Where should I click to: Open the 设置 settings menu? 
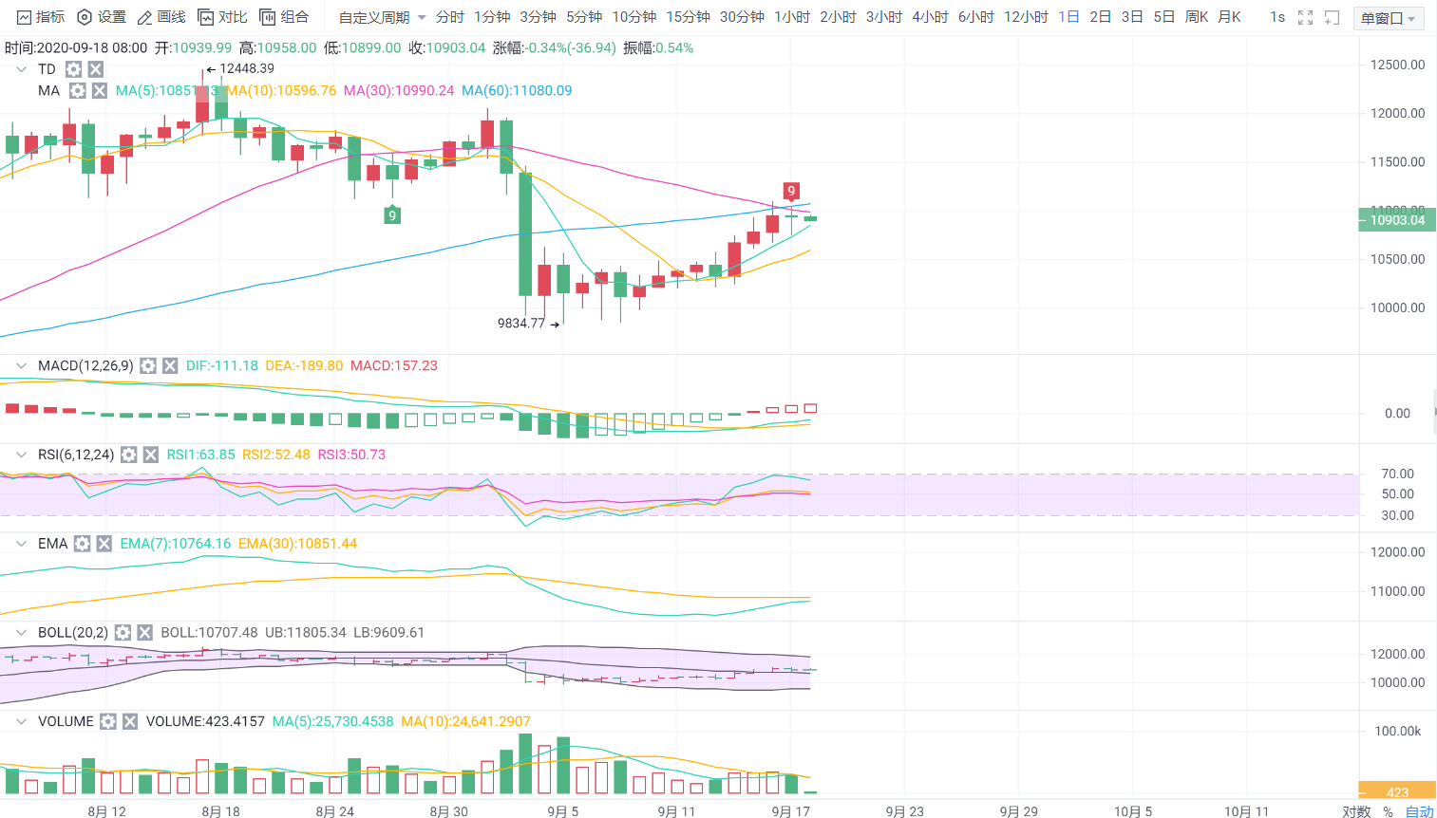tap(102, 17)
